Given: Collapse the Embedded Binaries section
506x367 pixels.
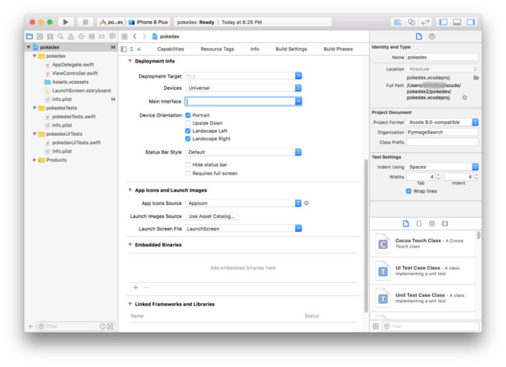Looking at the screenshot, I should click(x=130, y=244).
